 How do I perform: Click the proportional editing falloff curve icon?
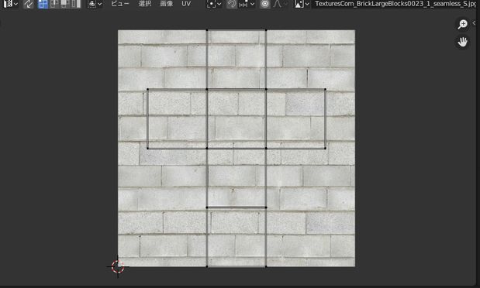pyautogui.click(x=277, y=4)
